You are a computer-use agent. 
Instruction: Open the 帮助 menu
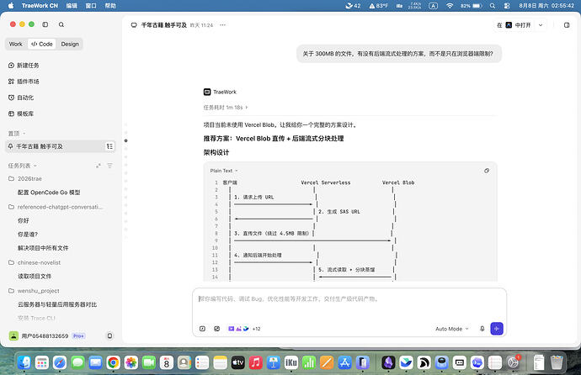pos(110,6)
